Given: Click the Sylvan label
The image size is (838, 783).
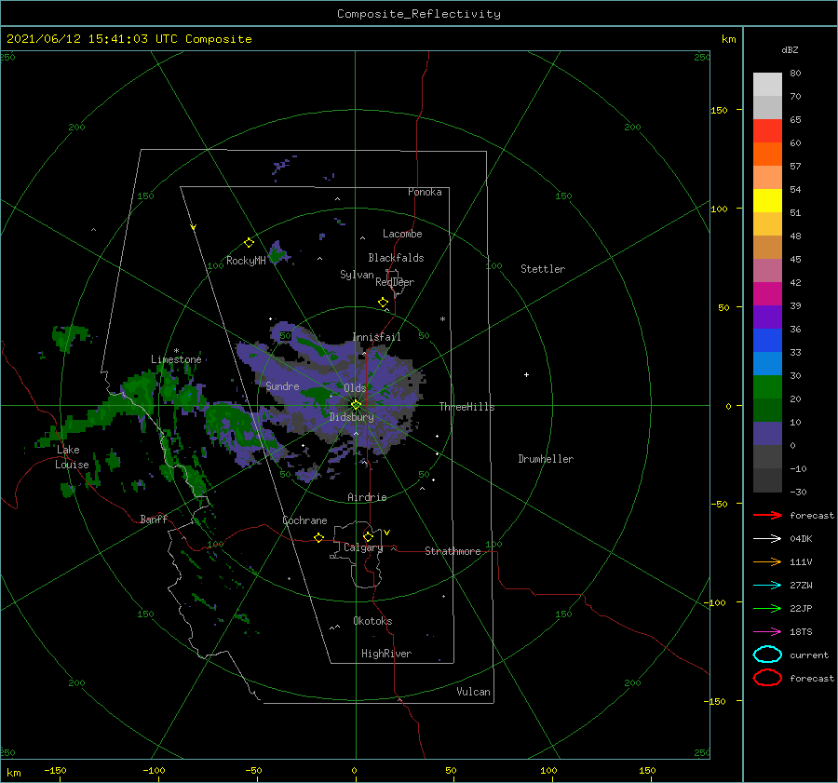Looking at the screenshot, I should tap(357, 275).
